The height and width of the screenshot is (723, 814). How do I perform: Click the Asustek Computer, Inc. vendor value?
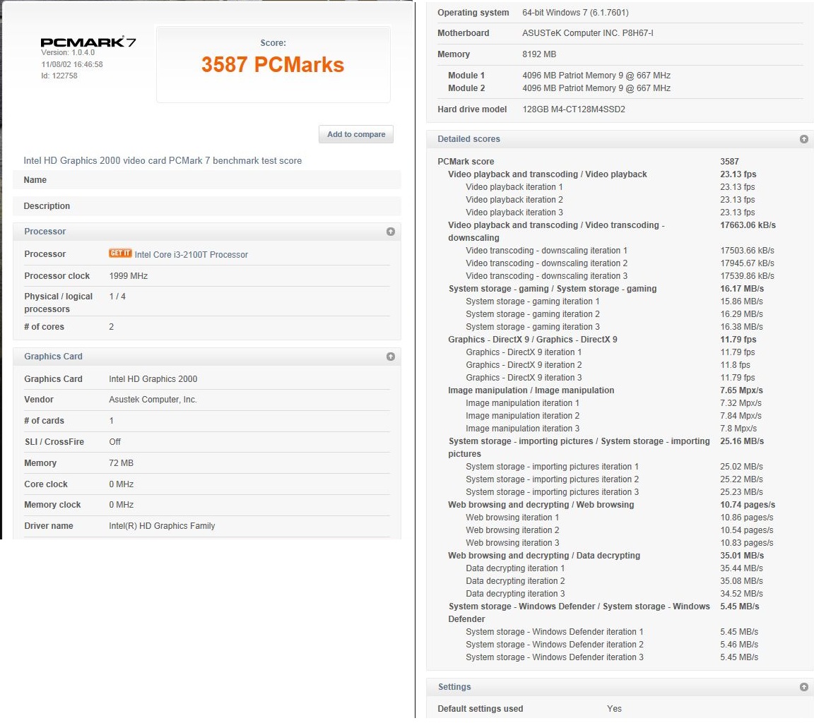153,400
